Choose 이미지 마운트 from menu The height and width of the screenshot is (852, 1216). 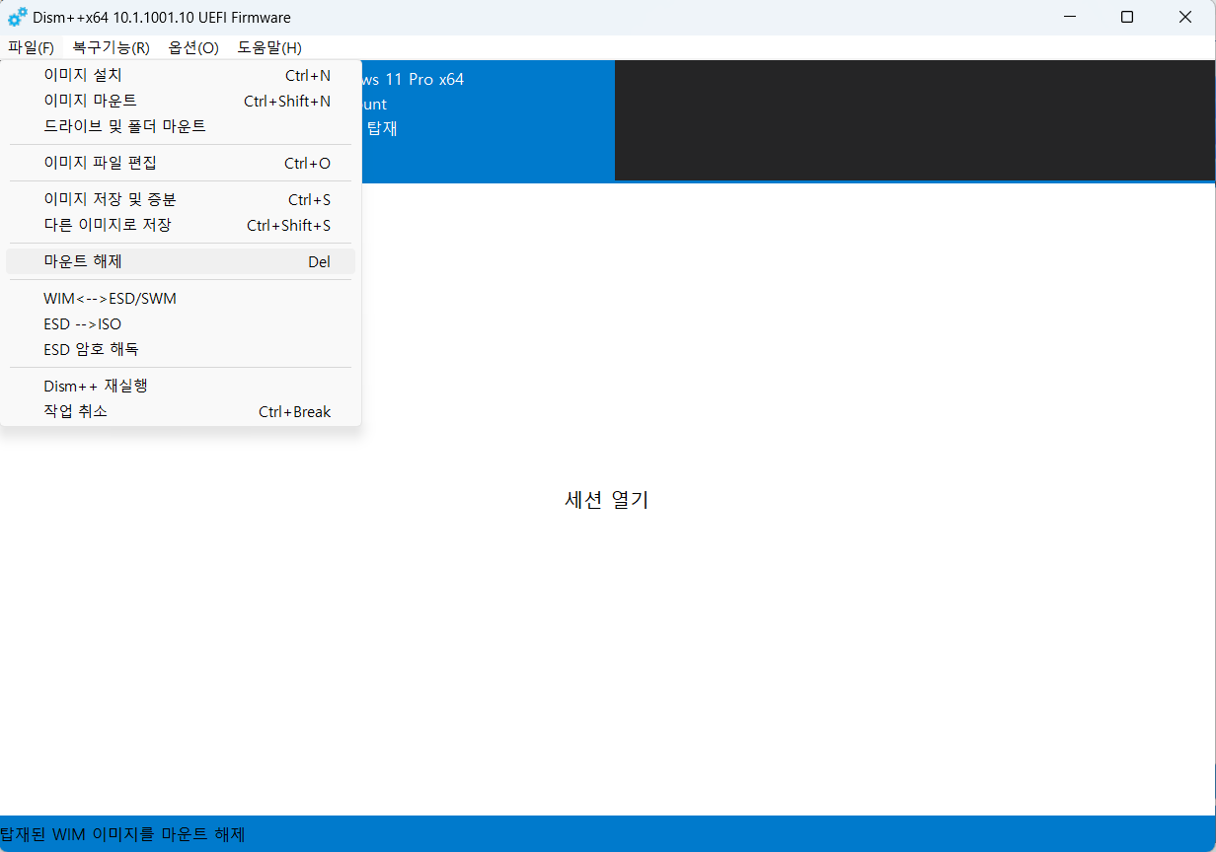pos(181,101)
